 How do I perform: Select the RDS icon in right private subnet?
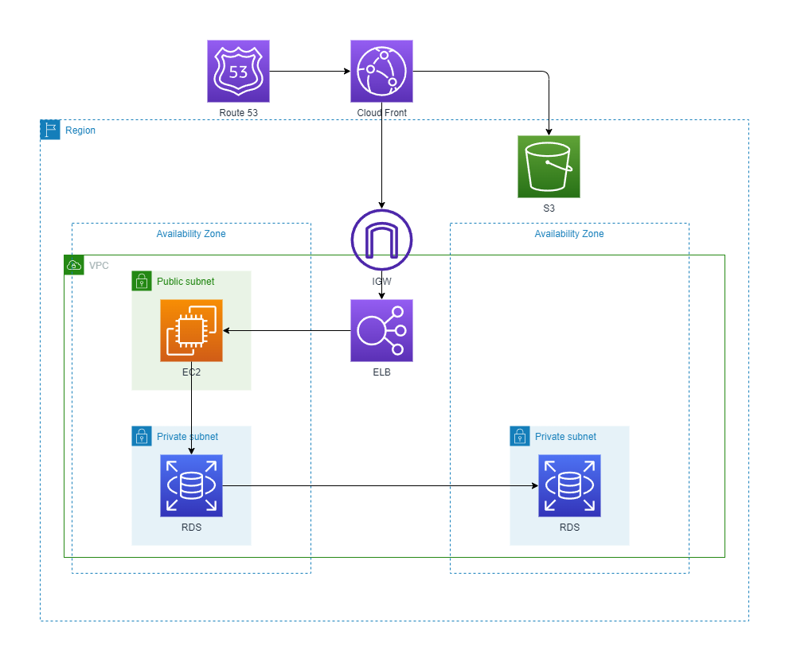coord(569,486)
